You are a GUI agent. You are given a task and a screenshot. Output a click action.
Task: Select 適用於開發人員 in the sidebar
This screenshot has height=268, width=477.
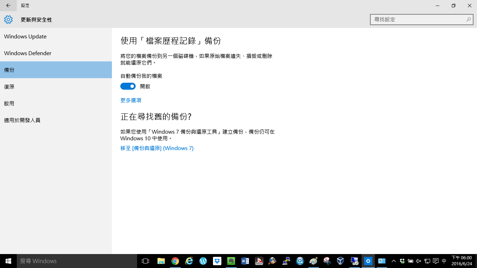click(x=56, y=120)
